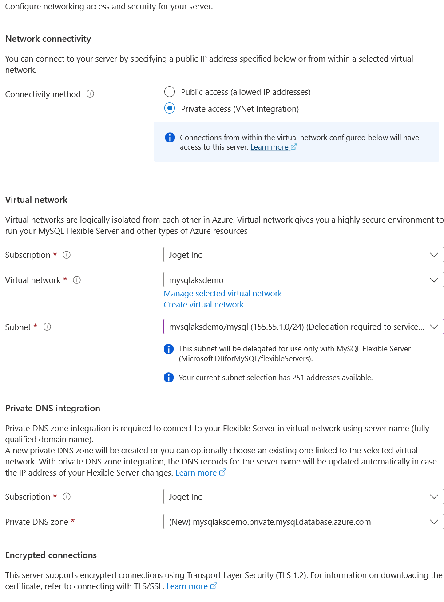This screenshot has height=602, width=444.
Task: Open Virtual network Subscription dropdown Joget Inc
Action: (x=303, y=255)
